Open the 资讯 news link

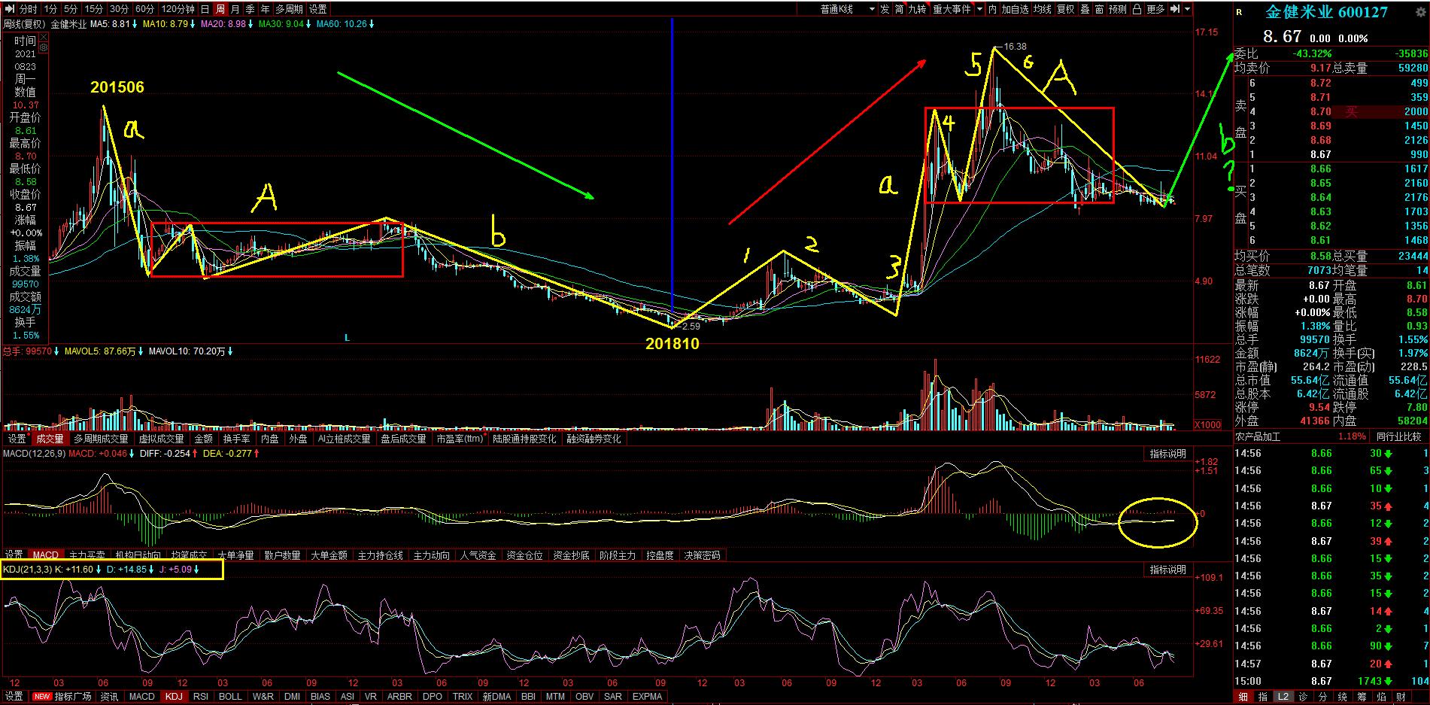(109, 697)
